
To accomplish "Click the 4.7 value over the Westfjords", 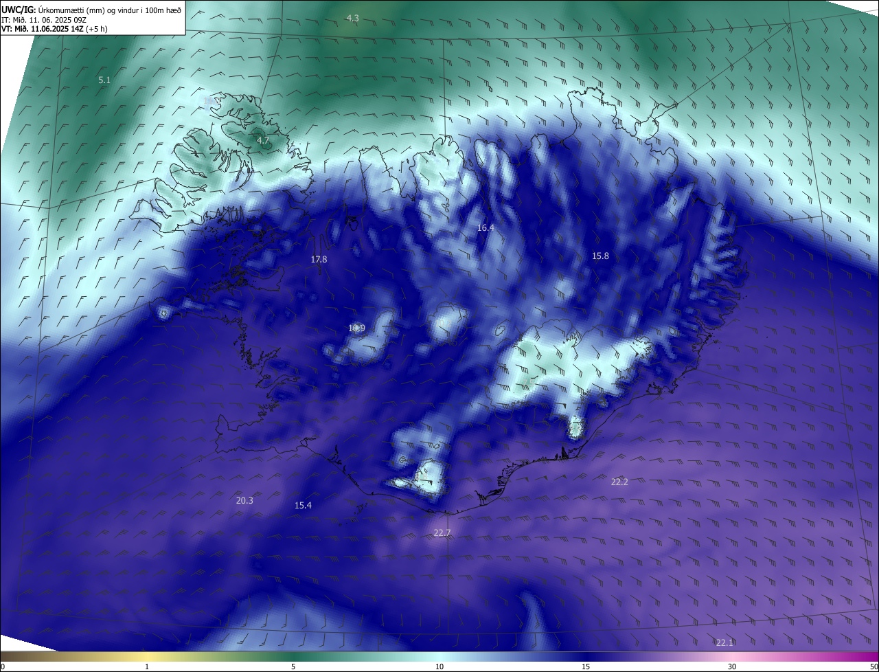I will pyautogui.click(x=263, y=140).
